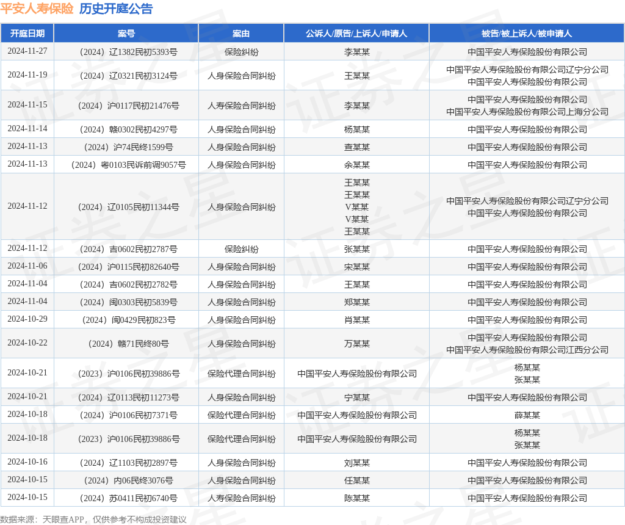Screen dimensions: 625x525
Task: Select case number (2024)闽0429民初823号
Action: [x=128, y=320]
